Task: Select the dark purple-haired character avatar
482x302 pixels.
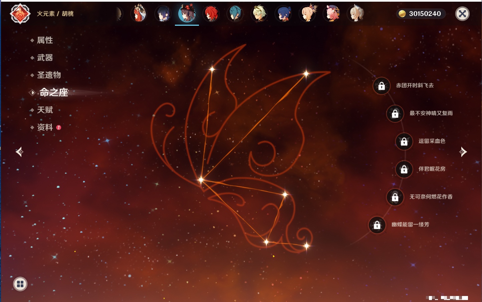Action: (163, 14)
